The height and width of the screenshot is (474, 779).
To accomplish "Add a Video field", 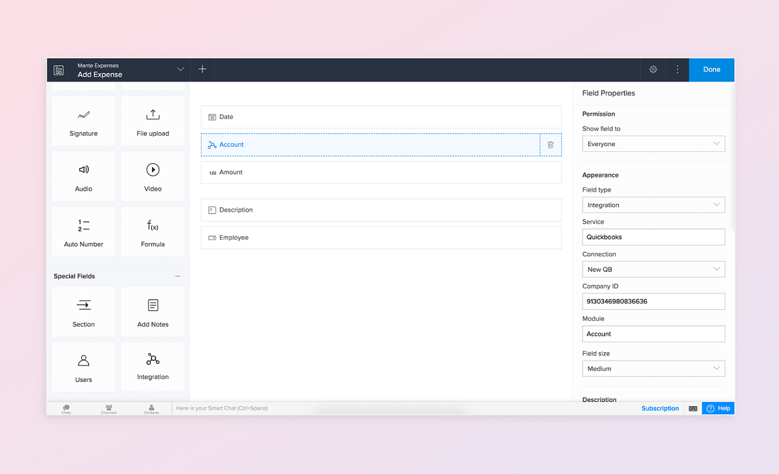I will click(153, 177).
